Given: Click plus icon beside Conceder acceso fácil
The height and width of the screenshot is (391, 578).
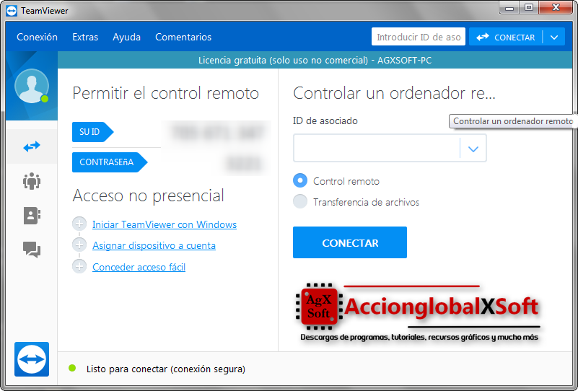Looking at the screenshot, I should [x=79, y=266].
